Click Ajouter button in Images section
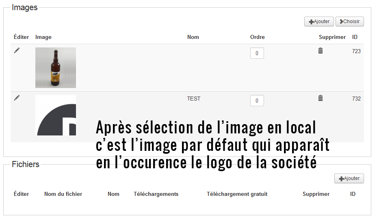The height and width of the screenshot is (221, 379). (319, 21)
